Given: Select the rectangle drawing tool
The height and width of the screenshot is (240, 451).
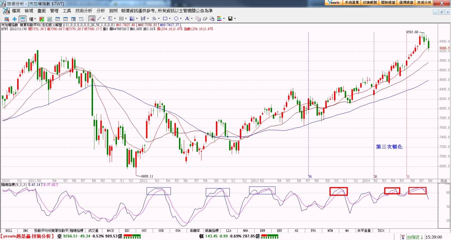Looking at the screenshot, I should pos(165,18).
